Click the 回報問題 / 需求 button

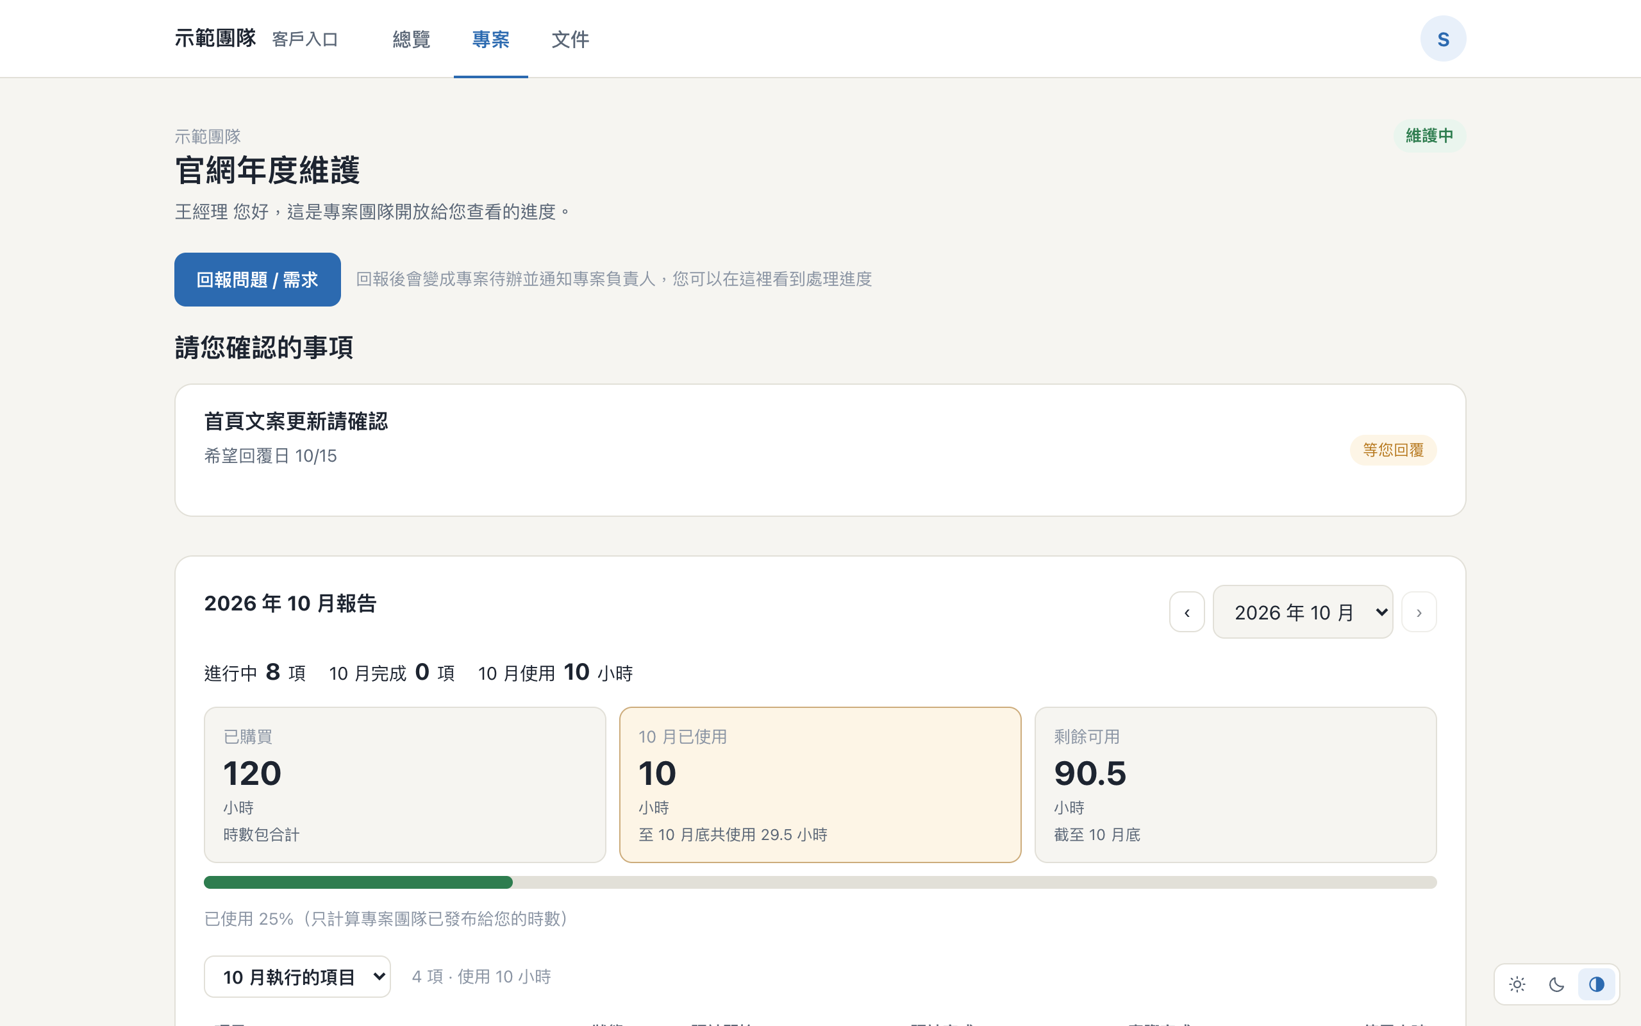(258, 280)
